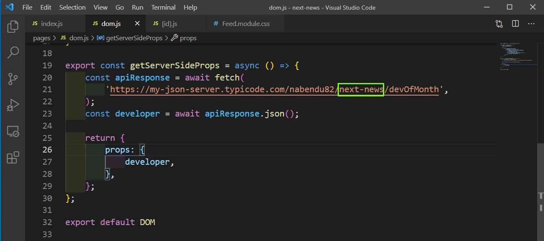The image size is (544, 241).
Task: Open the View menu
Action: coord(101,8)
